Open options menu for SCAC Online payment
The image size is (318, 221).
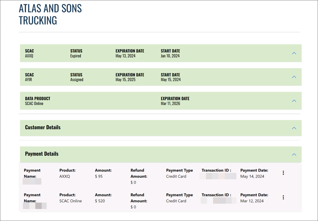pos(283,197)
